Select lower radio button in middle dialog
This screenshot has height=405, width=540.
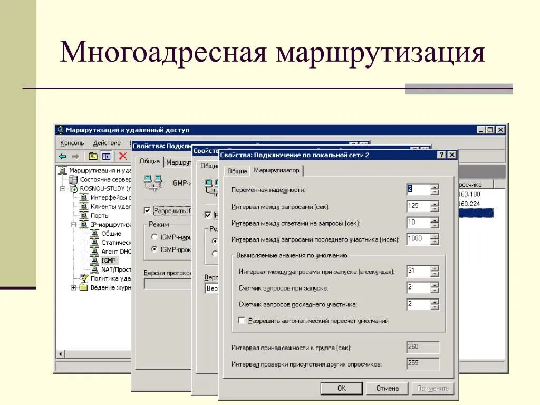coord(215,254)
